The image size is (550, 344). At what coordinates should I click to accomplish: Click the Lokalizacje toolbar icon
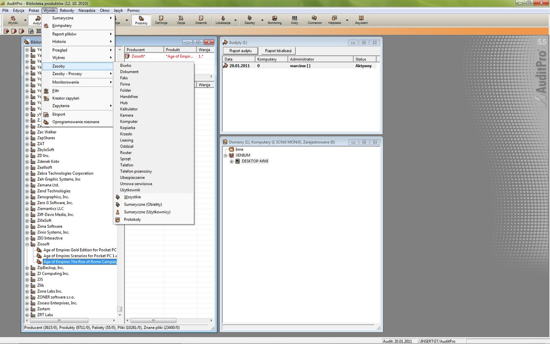223,20
